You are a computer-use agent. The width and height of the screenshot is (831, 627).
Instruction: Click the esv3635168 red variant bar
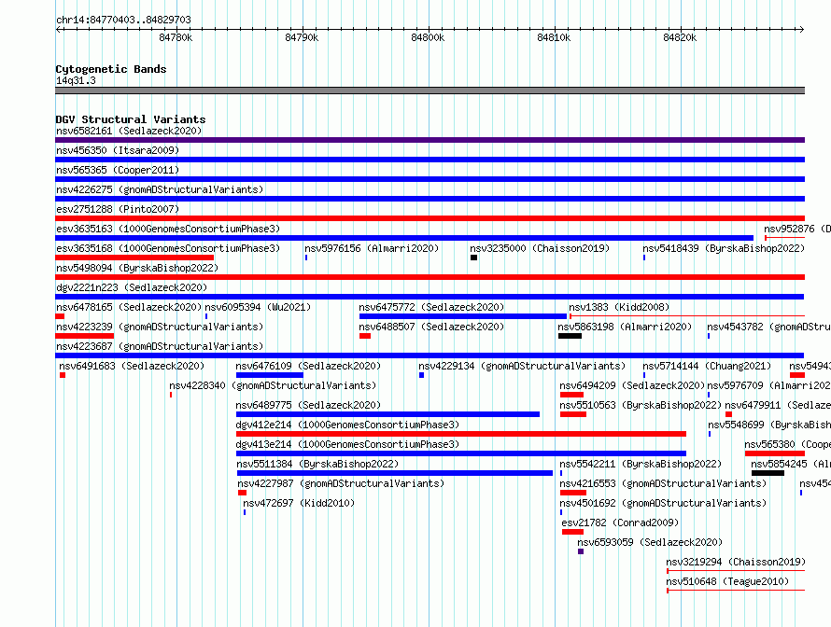pos(134,258)
